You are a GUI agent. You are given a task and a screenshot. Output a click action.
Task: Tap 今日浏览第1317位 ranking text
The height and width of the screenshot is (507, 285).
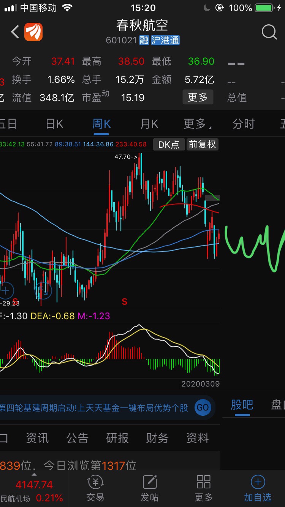pyautogui.click(x=90, y=465)
